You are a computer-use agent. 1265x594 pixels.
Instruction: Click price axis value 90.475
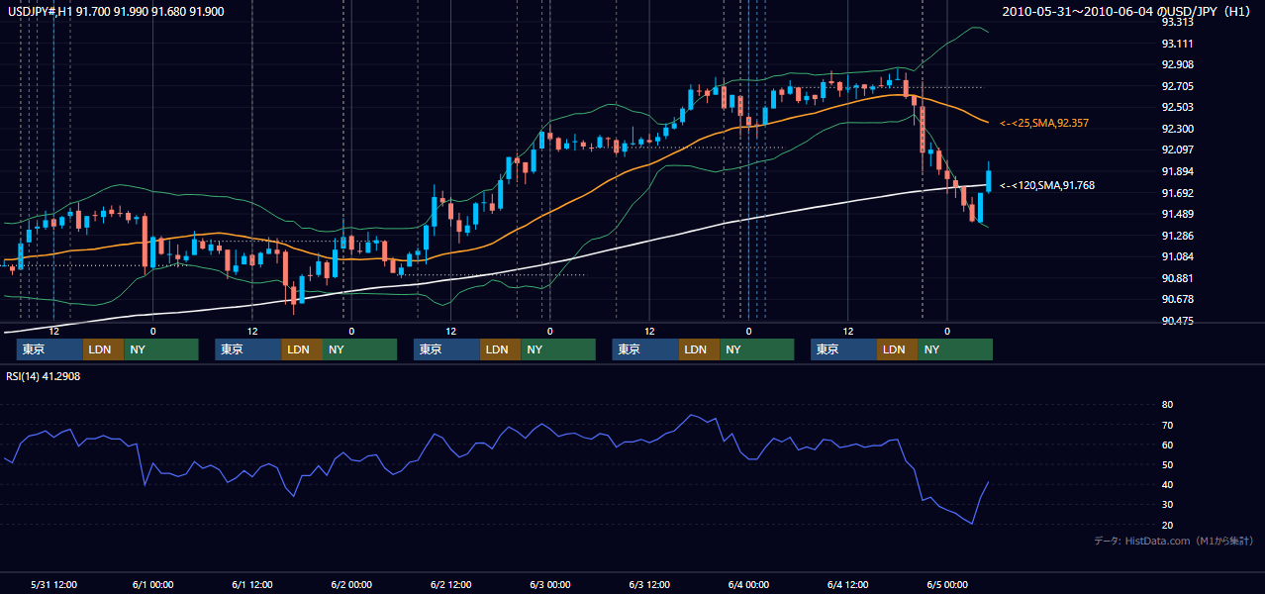1177,321
